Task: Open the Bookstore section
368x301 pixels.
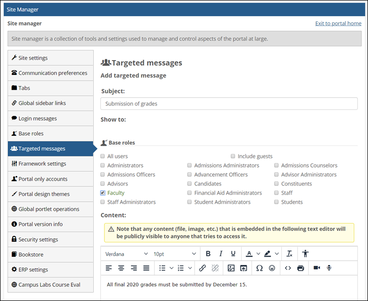Action: pyautogui.click(x=50, y=254)
